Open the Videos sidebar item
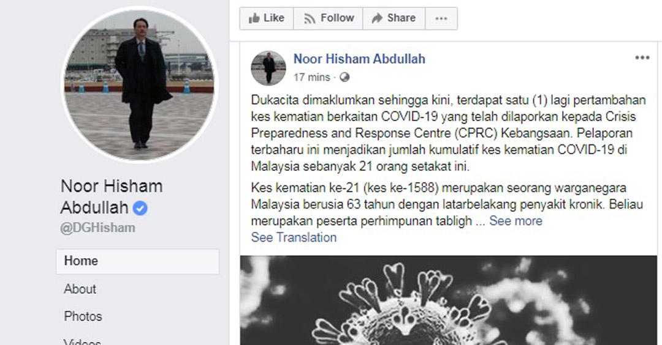This screenshot has height=345, width=662. point(82,341)
